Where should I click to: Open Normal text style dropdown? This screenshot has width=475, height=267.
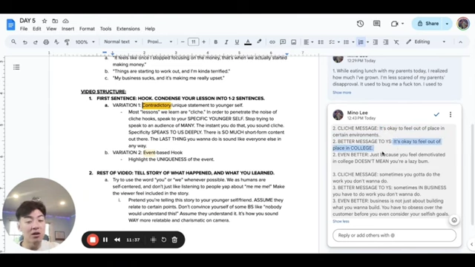point(120,42)
